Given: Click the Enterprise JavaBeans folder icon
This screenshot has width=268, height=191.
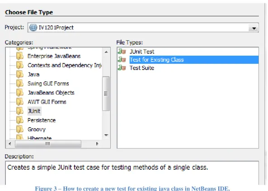Looking at the screenshot, I should [20, 56].
